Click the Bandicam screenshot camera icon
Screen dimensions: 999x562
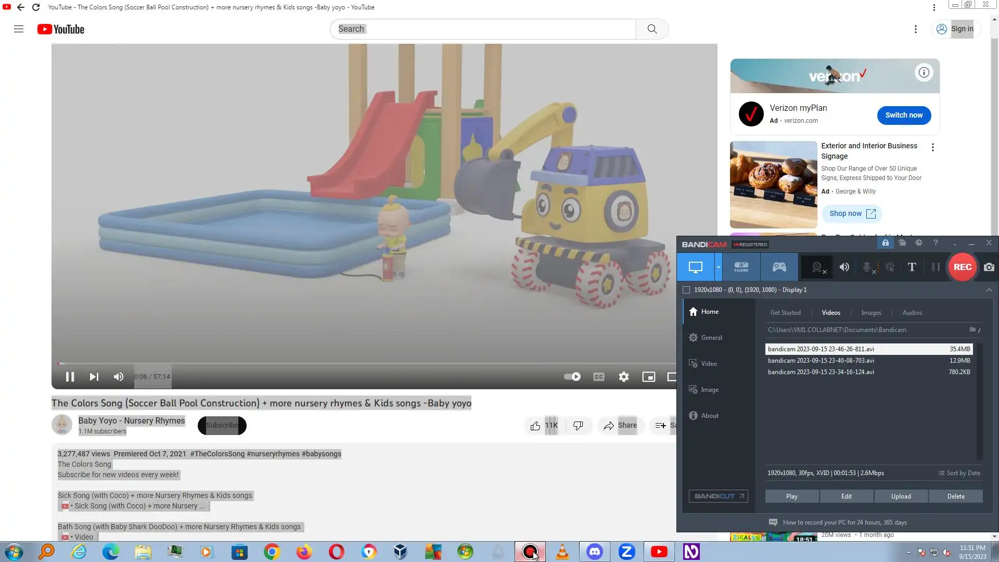989,267
